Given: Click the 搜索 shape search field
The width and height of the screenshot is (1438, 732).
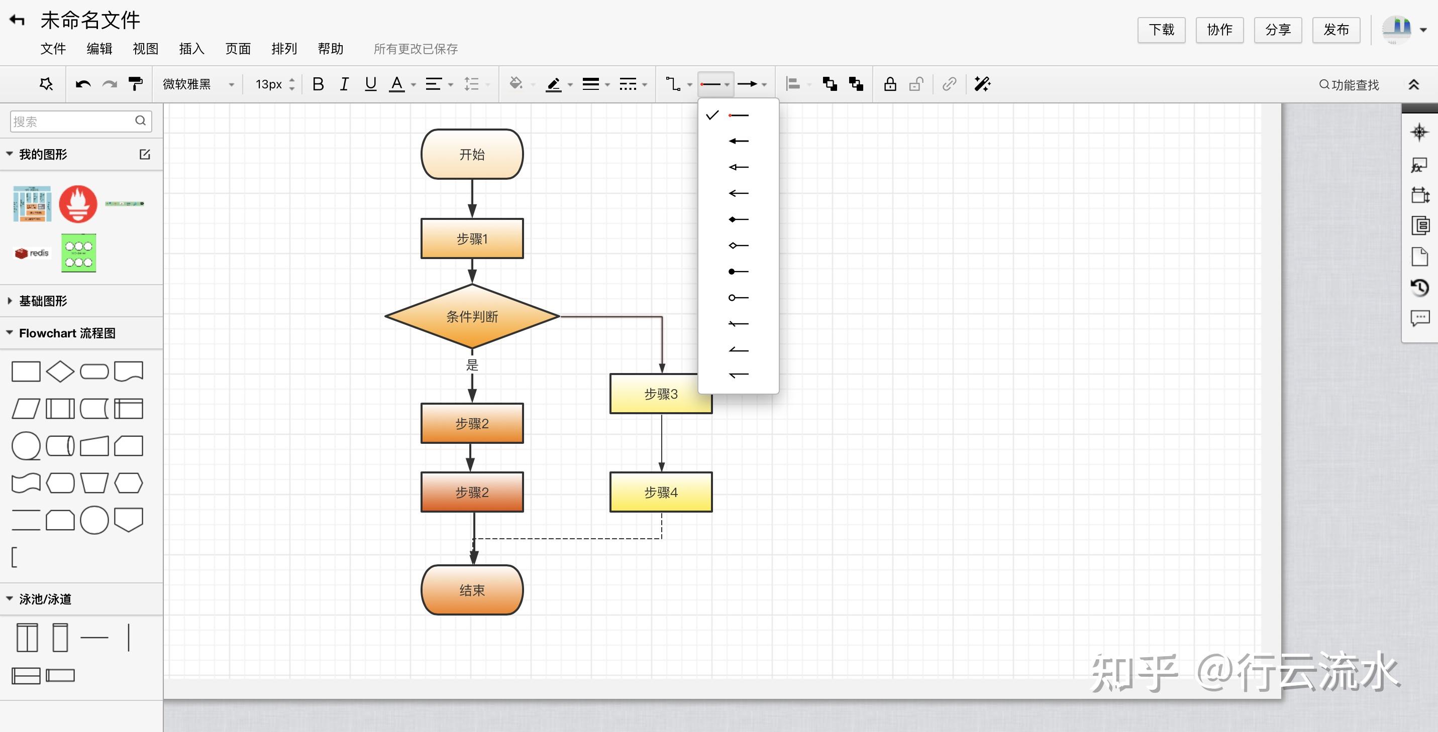Looking at the screenshot, I should pos(72,121).
